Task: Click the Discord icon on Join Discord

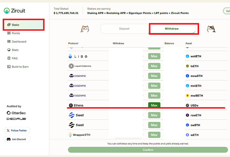Action: 9,139
